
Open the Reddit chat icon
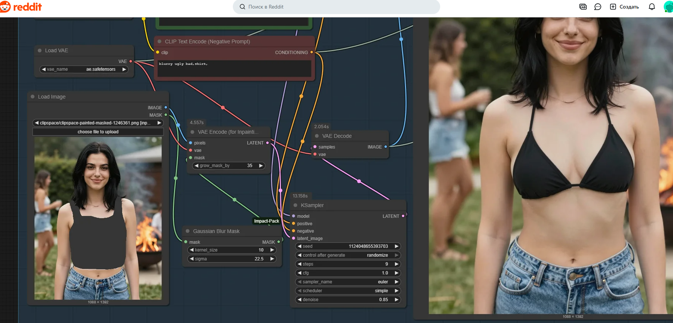[597, 7]
